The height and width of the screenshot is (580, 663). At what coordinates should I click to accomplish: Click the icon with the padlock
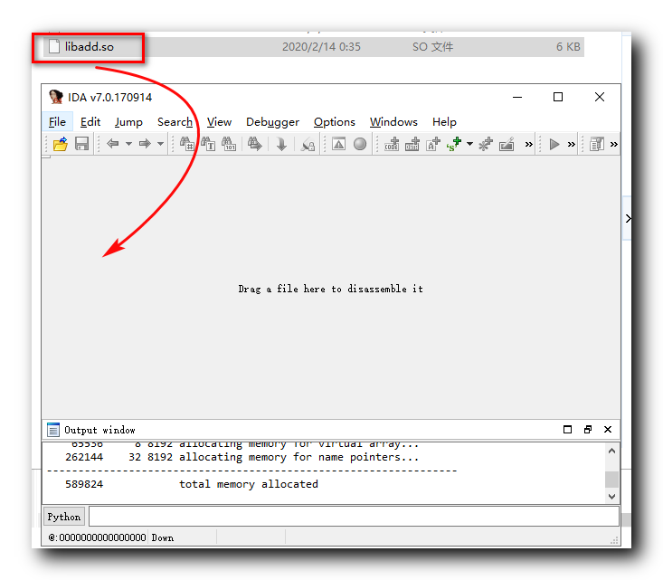(x=308, y=145)
